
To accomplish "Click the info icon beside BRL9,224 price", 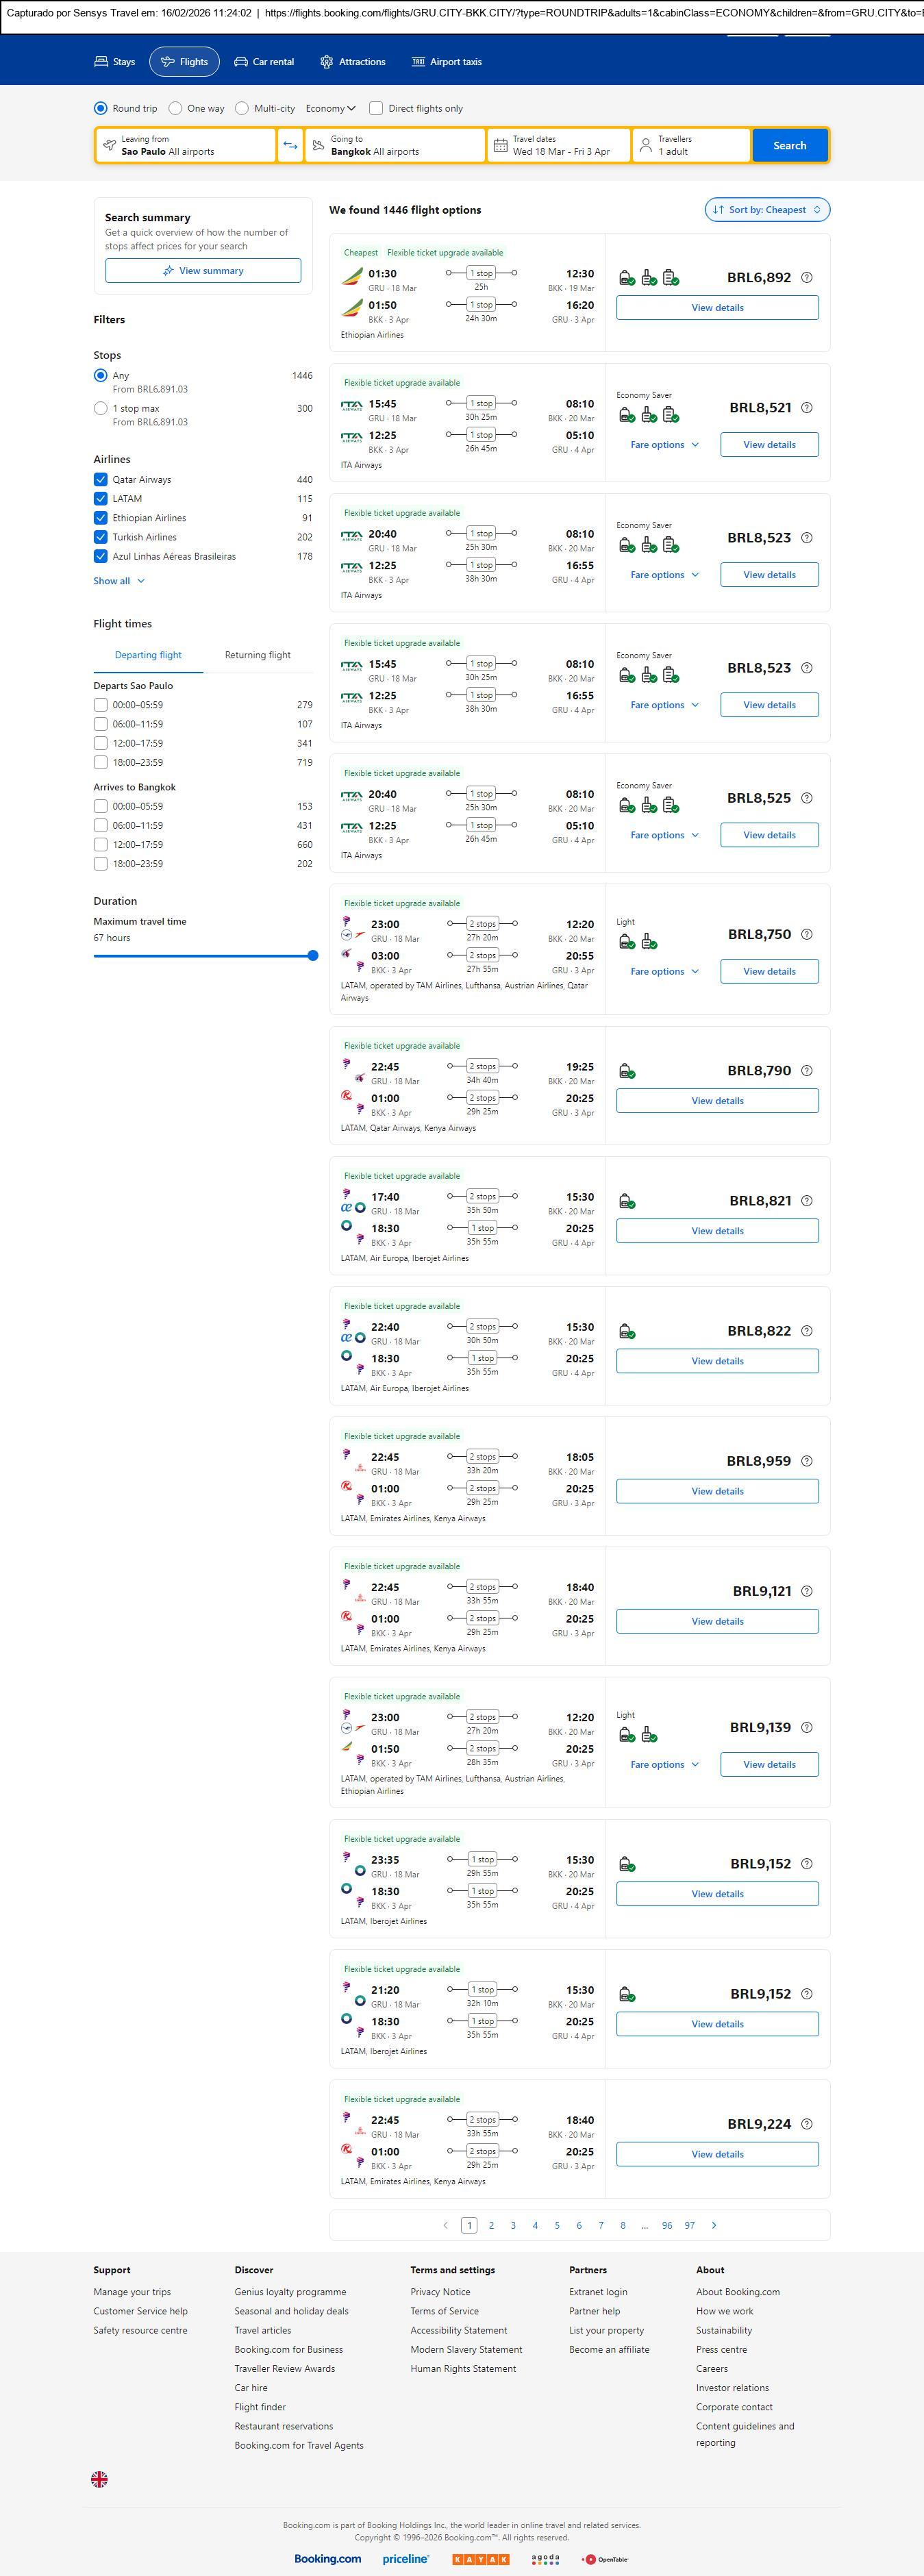I will pos(807,2124).
